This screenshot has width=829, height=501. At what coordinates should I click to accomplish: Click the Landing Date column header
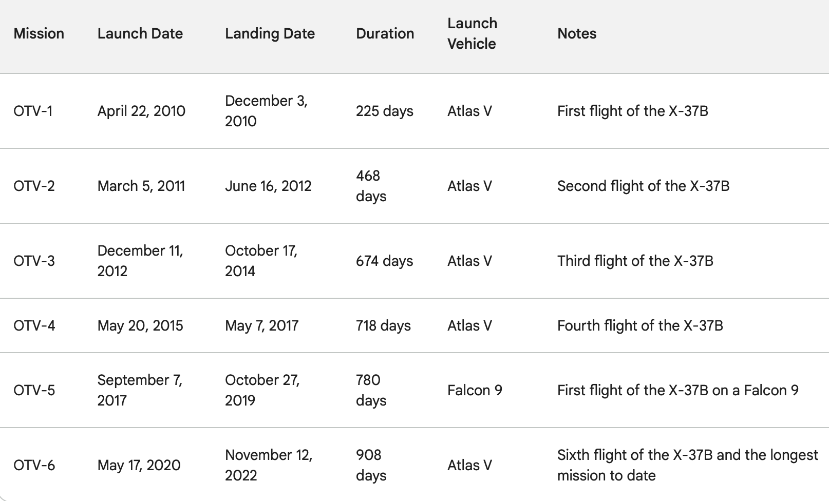click(x=270, y=34)
